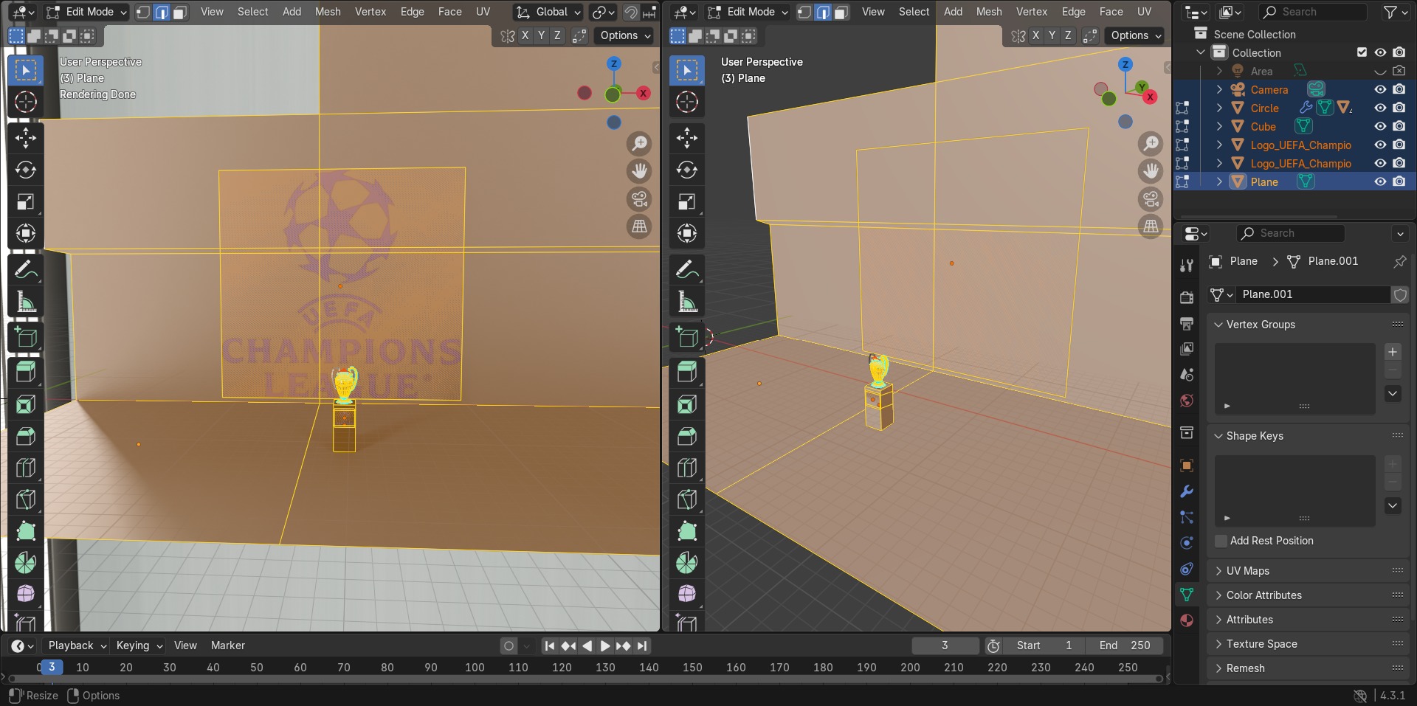Select the Cursor tool in right viewport
The width and height of the screenshot is (1417, 706).
(687, 102)
